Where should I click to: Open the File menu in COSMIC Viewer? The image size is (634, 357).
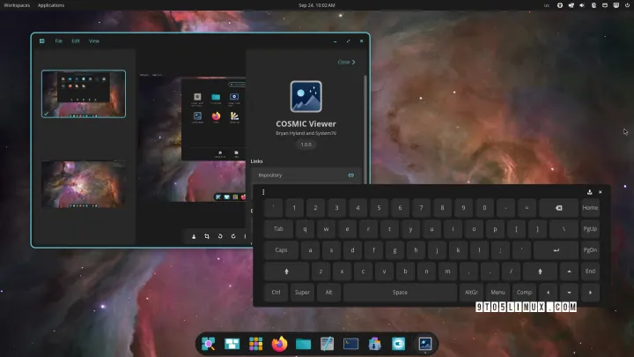point(59,41)
